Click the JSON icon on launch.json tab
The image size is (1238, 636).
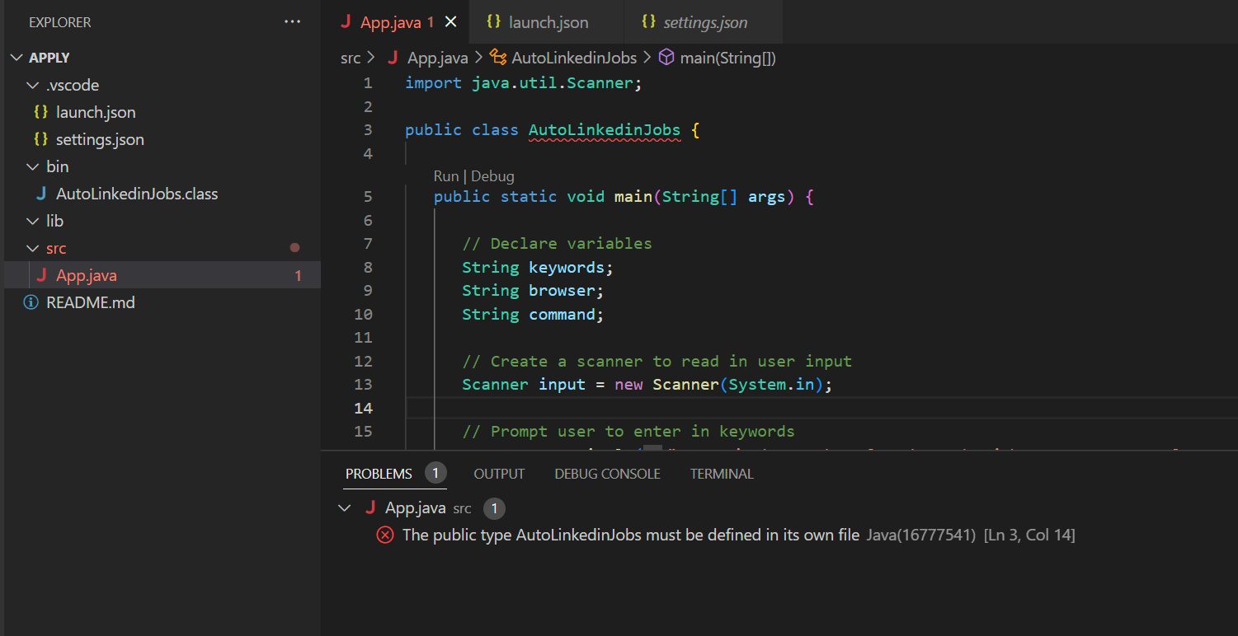pyautogui.click(x=493, y=22)
